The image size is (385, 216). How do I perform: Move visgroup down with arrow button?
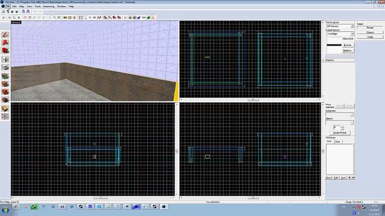(350, 178)
